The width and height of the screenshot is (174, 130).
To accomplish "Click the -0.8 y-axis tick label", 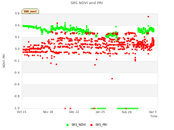I will pos(17,96).
